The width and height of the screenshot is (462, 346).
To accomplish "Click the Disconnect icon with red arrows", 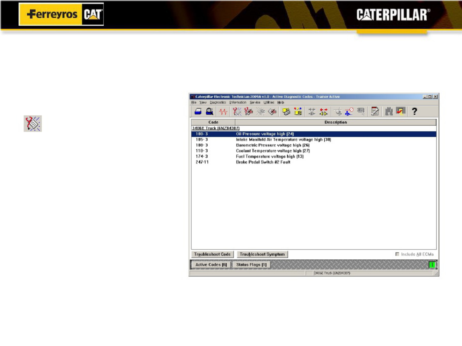I will point(324,112).
